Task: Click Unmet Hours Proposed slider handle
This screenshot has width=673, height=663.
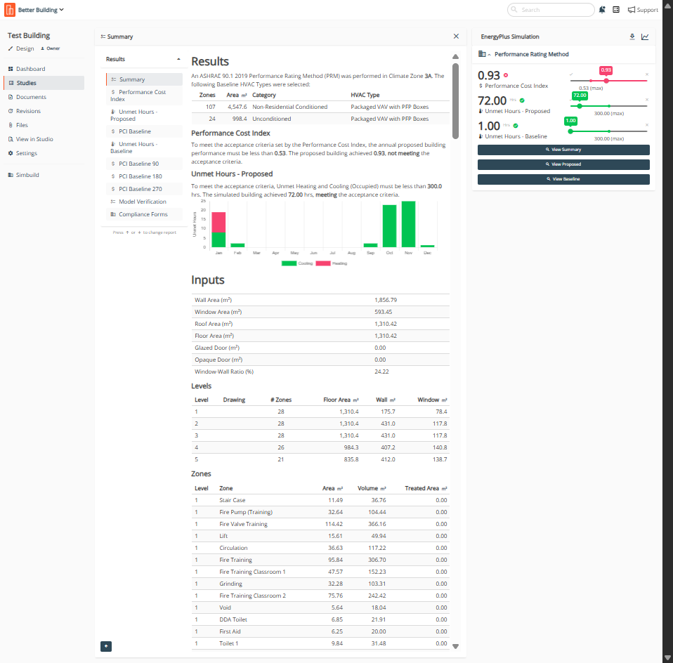Action: [x=580, y=106]
